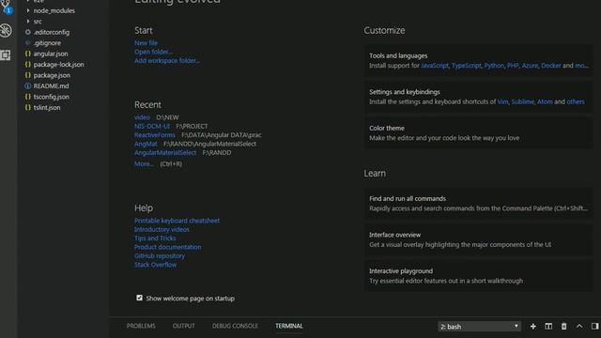Screen dimensions: 601x338
Task: Install Azure tools support link
Action: [x=530, y=66]
